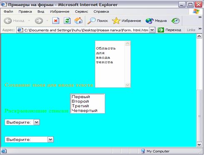This screenshot has width=204, height=155.
Task: Expand the Forward button history arrow
Action: click(x=47, y=21)
